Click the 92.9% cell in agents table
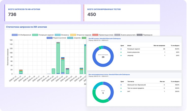The image size is (187, 111). (177, 49)
